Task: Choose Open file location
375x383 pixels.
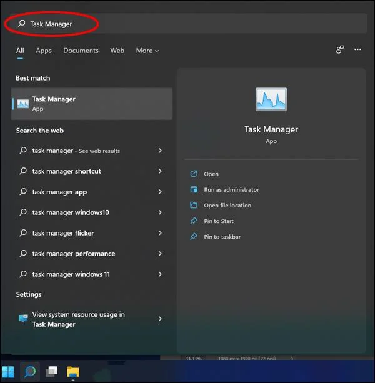Action: point(227,206)
